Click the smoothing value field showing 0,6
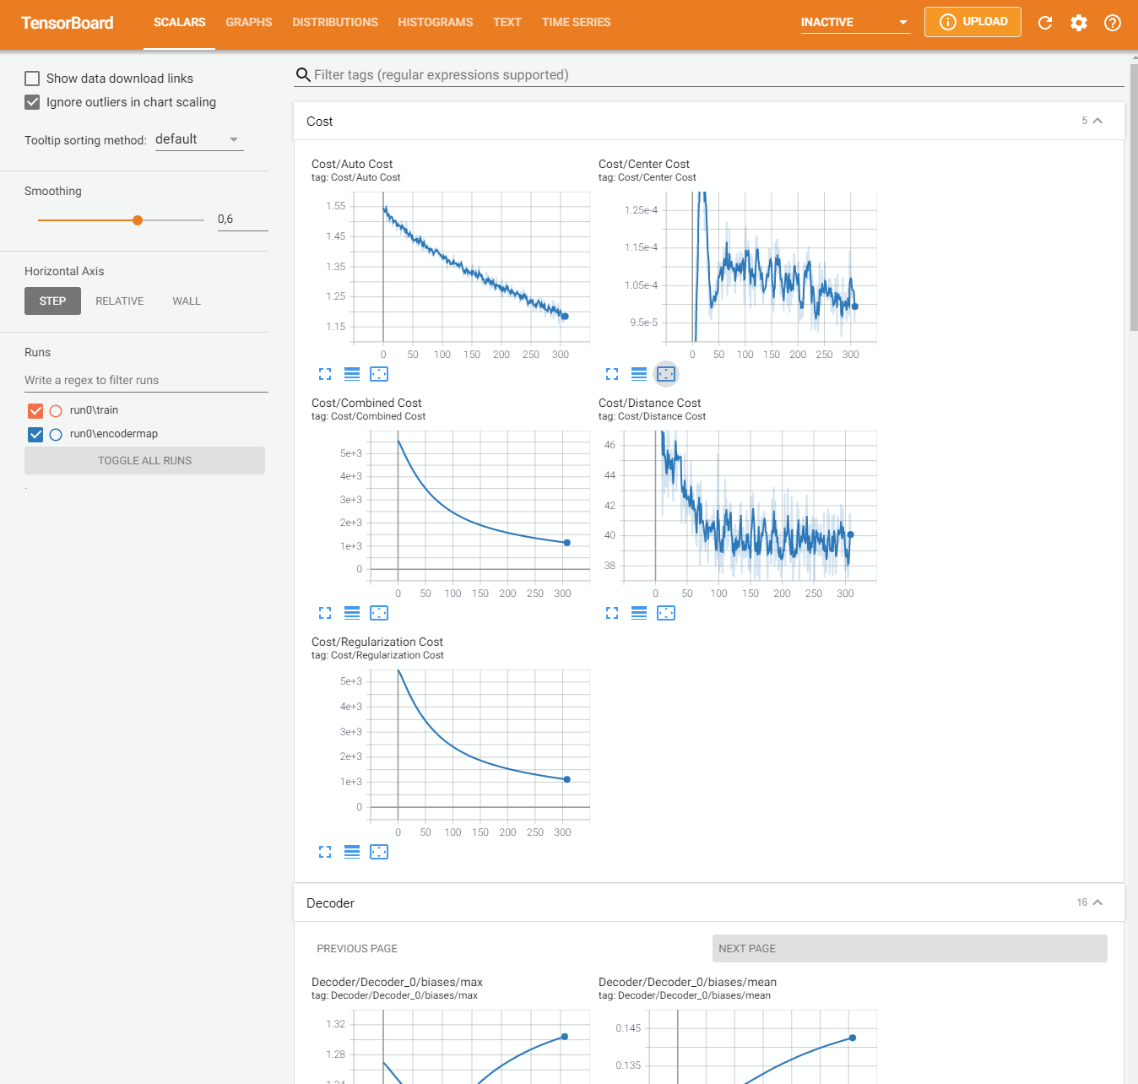Screen dimensions: 1138x1084 242,220
